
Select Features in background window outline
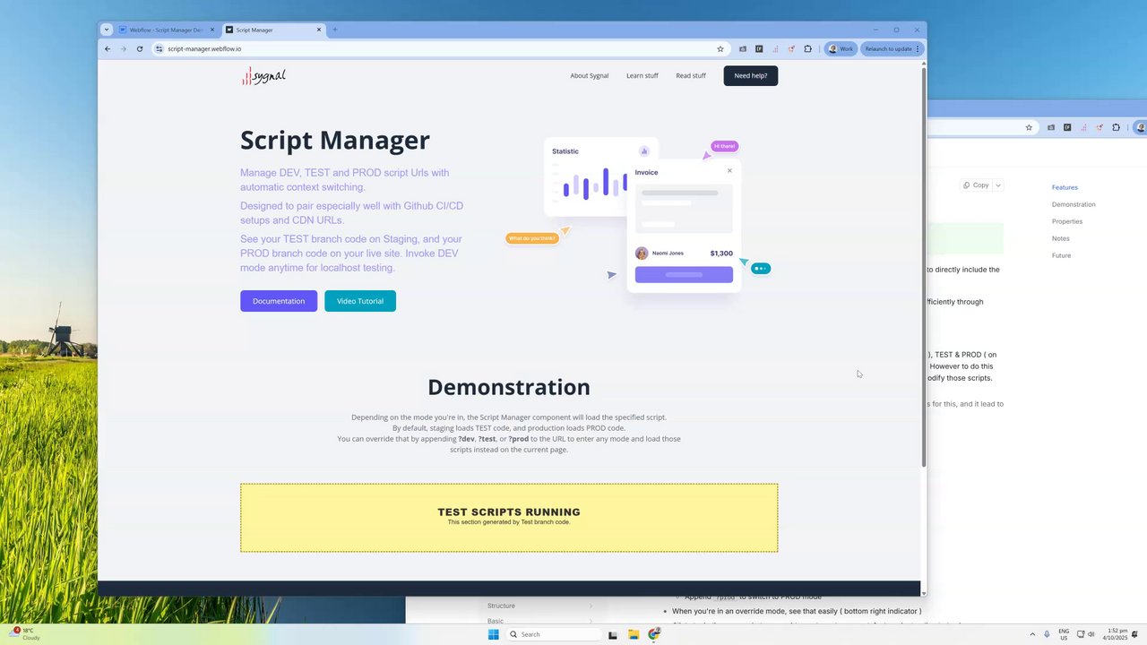(1065, 187)
